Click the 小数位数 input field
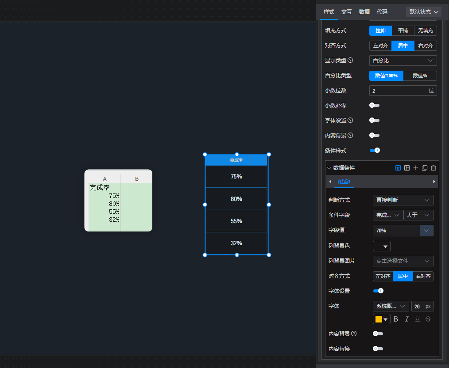The image size is (449, 368). 403,91
